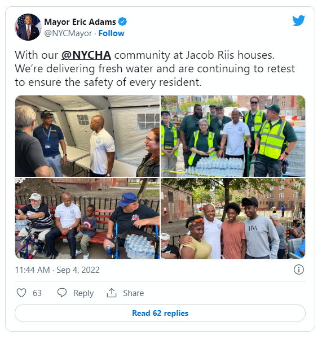The height and width of the screenshot is (339, 322).
Task: Like the tweet with heart icon
Action: (21, 293)
